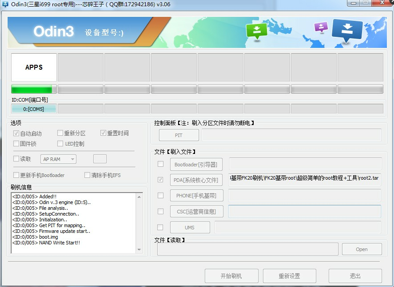Viewport: 394px width, 287px height.
Task: Click the 'SetupConnection..' log line
Action: pos(46,214)
